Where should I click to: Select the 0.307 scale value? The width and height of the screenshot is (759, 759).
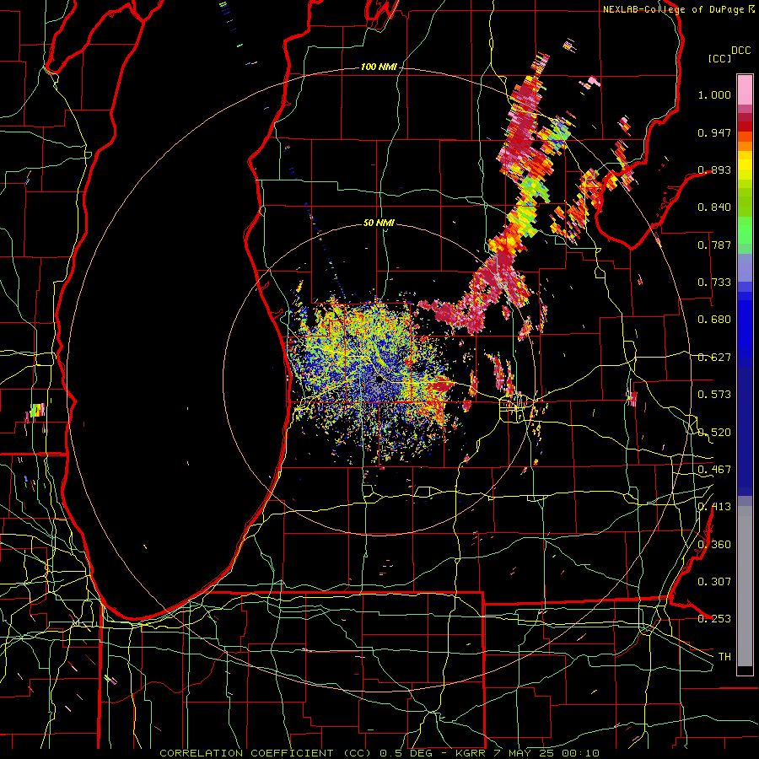[x=714, y=582]
